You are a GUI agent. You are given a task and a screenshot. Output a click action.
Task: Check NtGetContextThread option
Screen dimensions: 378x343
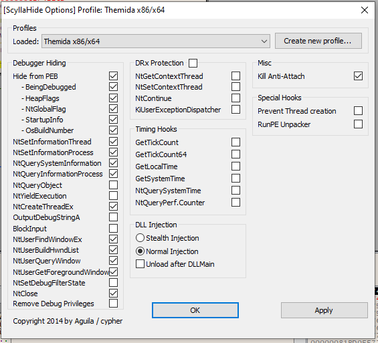pos(235,76)
